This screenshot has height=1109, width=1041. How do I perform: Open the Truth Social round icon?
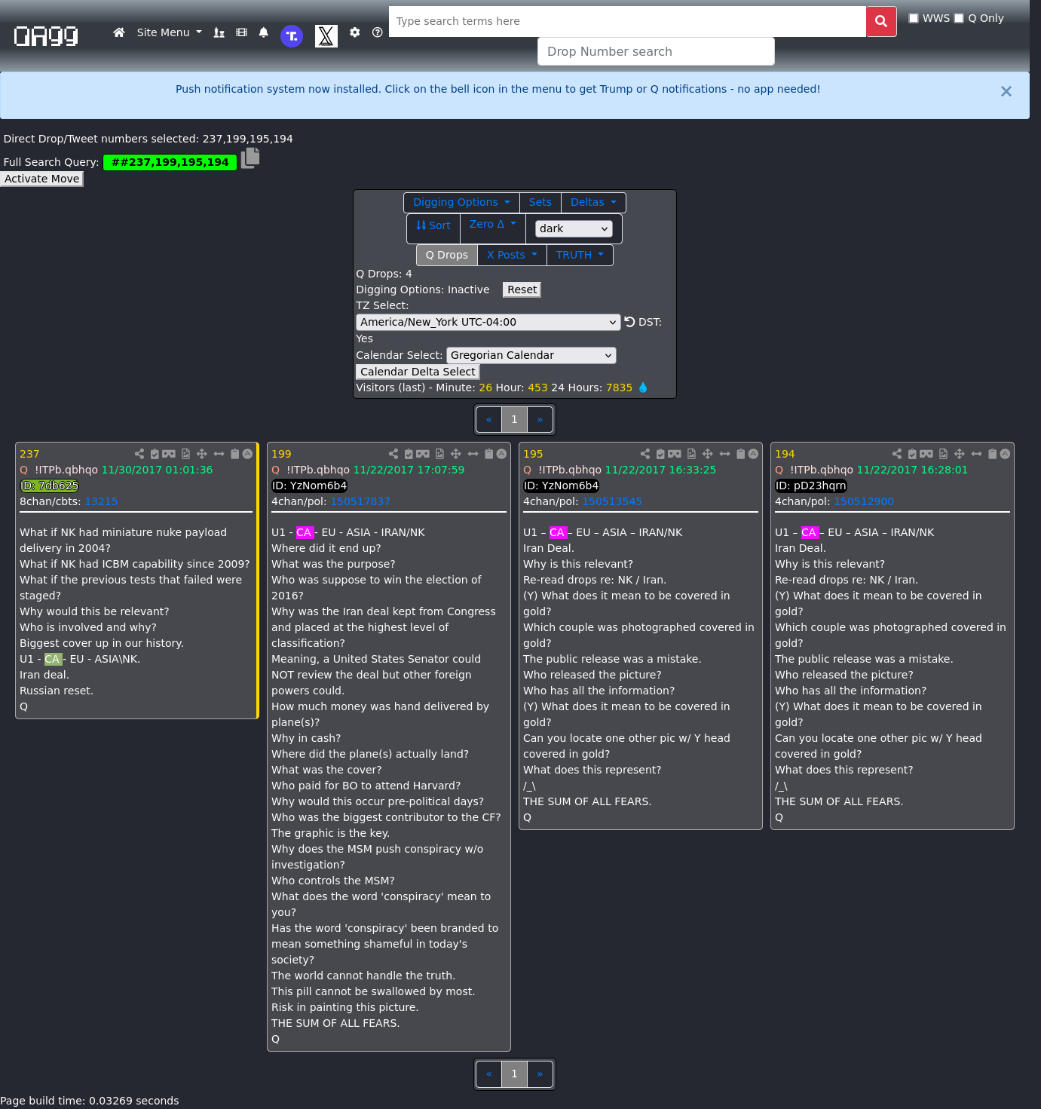click(292, 36)
